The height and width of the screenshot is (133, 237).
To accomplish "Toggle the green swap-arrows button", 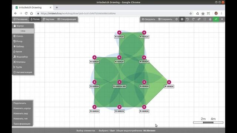I will coord(216,19).
